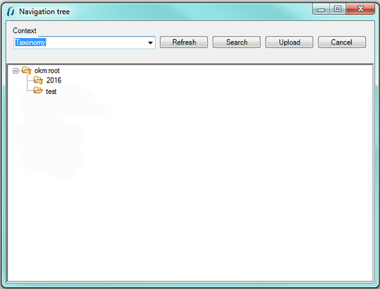Click the okm:root folder icon

27,70
